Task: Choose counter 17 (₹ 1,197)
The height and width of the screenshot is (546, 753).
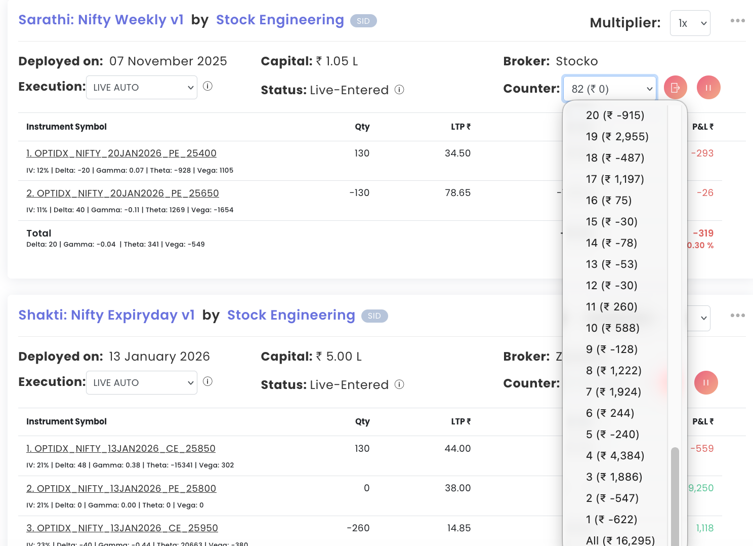Action: click(615, 179)
